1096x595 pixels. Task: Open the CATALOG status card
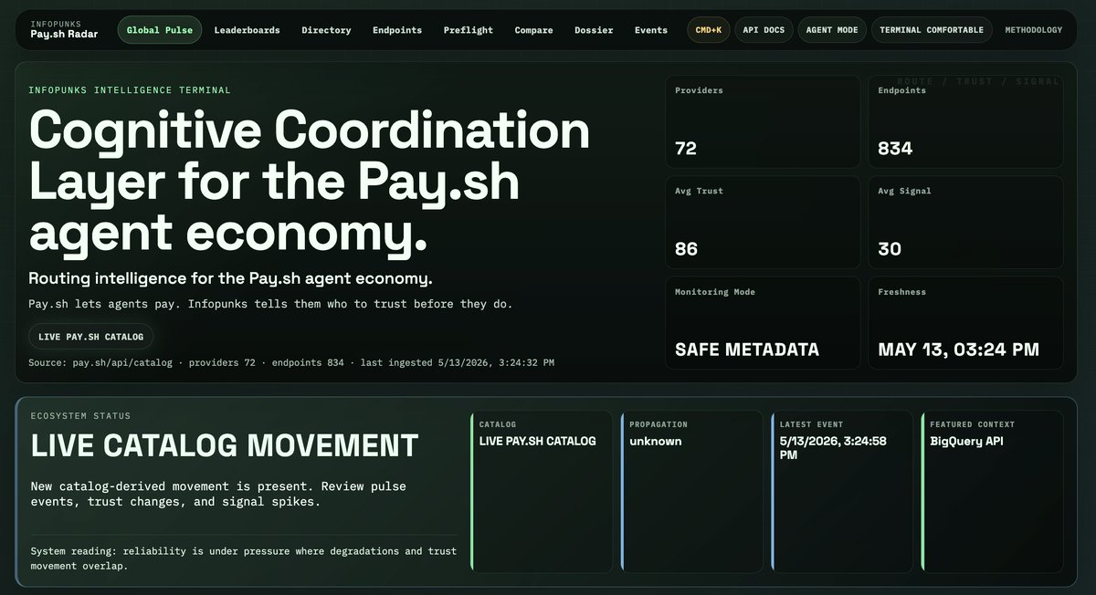[542, 492]
